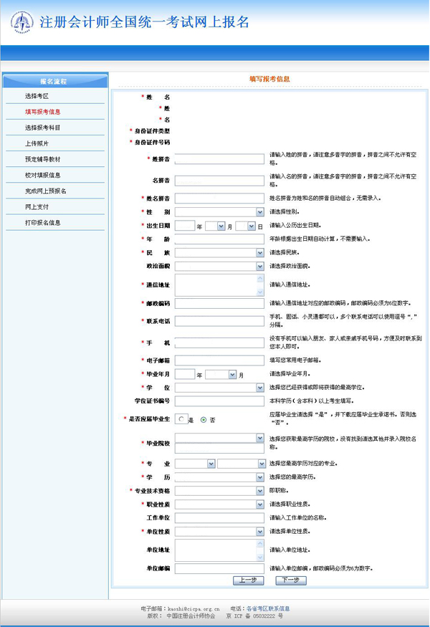Click the 学位证书编号 input field
This screenshot has height=627, width=430.
pos(219,401)
